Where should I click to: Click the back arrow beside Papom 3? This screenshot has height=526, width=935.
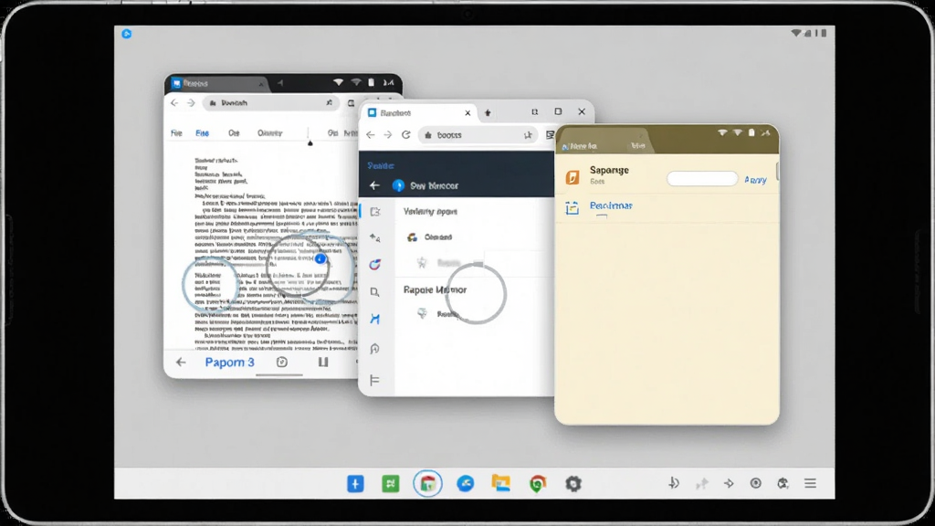pyautogui.click(x=181, y=362)
